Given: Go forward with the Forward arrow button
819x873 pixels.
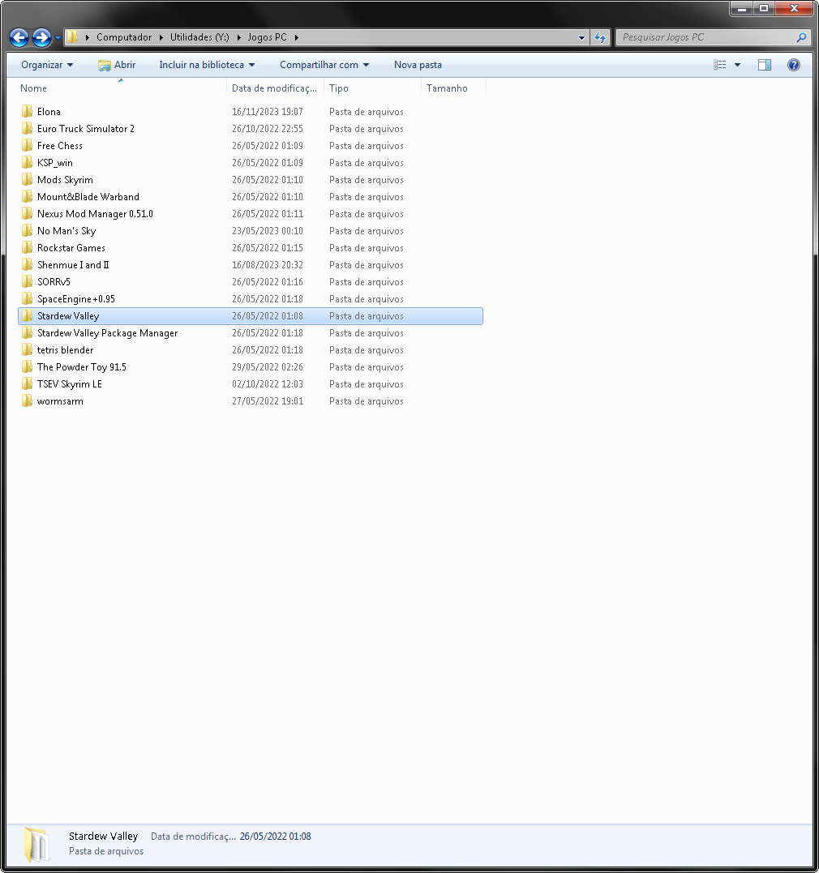Looking at the screenshot, I should (x=41, y=38).
